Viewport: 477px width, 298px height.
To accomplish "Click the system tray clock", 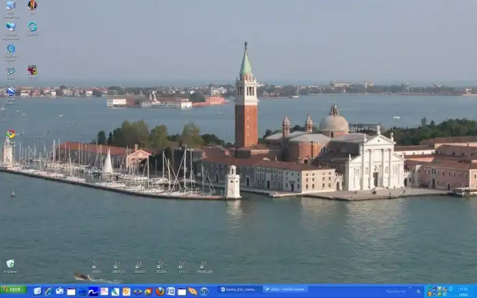I will (463, 291).
